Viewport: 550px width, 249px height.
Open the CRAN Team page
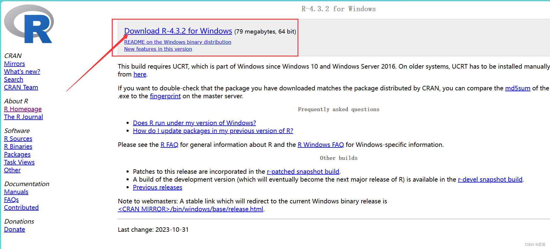(x=21, y=87)
